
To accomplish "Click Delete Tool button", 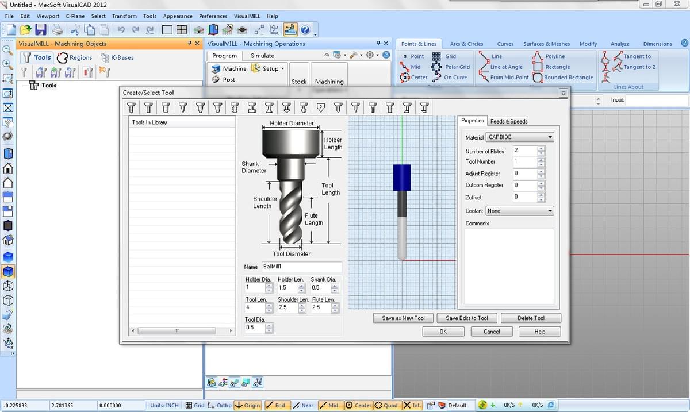I will (x=531, y=318).
